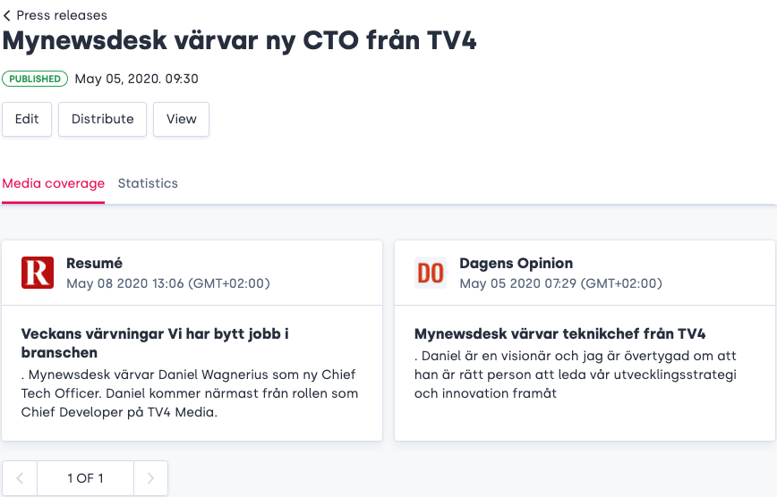777x497 pixels.
Task: Click the Dagens Opinion source name
Action: click(516, 264)
